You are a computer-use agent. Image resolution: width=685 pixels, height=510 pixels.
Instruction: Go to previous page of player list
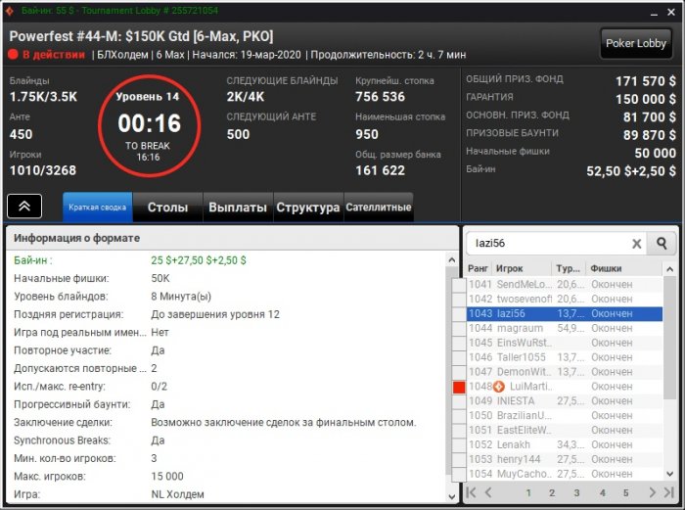(488, 492)
